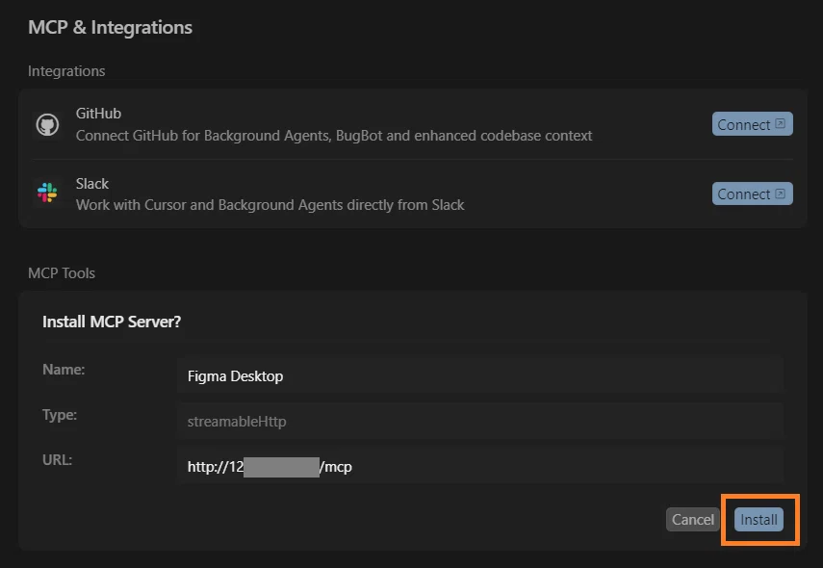Click the GitHub integration description text

334,136
